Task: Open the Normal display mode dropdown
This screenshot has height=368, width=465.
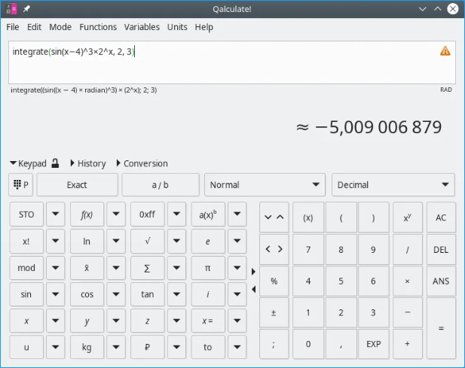Action: click(x=265, y=184)
